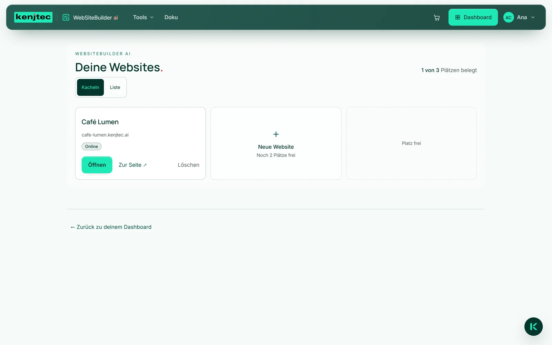Screen dimensions: 552x345
Task: Click the Dashboard grid icon
Action: pyautogui.click(x=458, y=17)
